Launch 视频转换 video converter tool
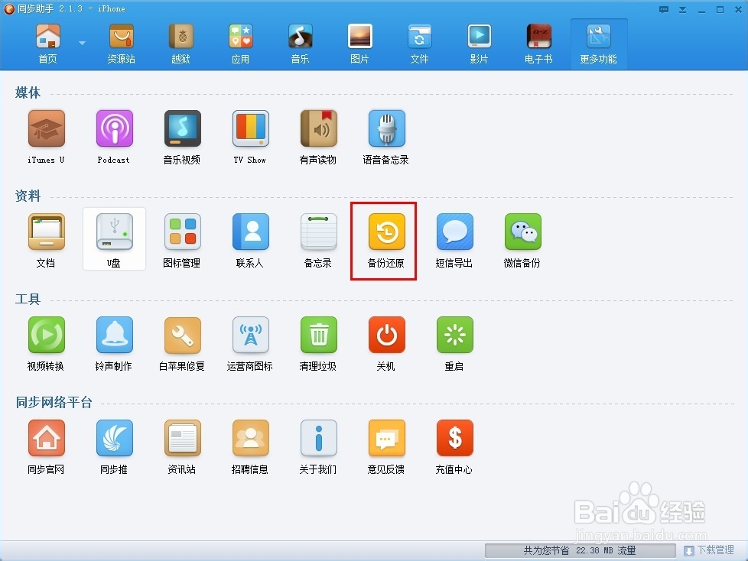This screenshot has height=561, width=748. click(47, 335)
